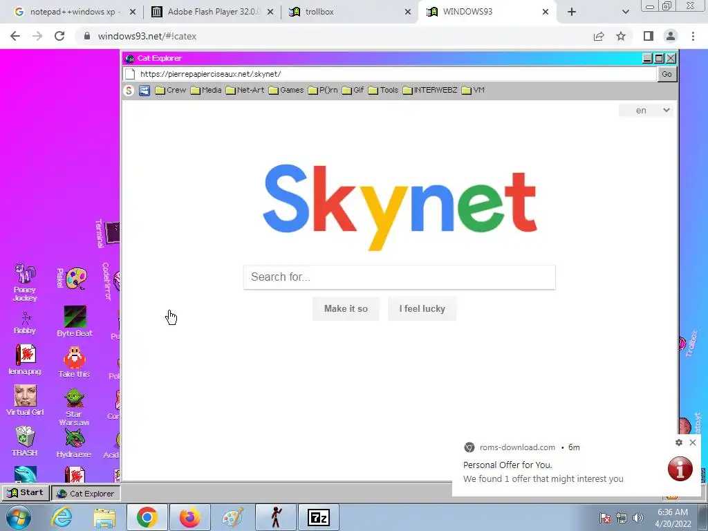Launch Internet Explorer from taskbar

(x=62, y=517)
